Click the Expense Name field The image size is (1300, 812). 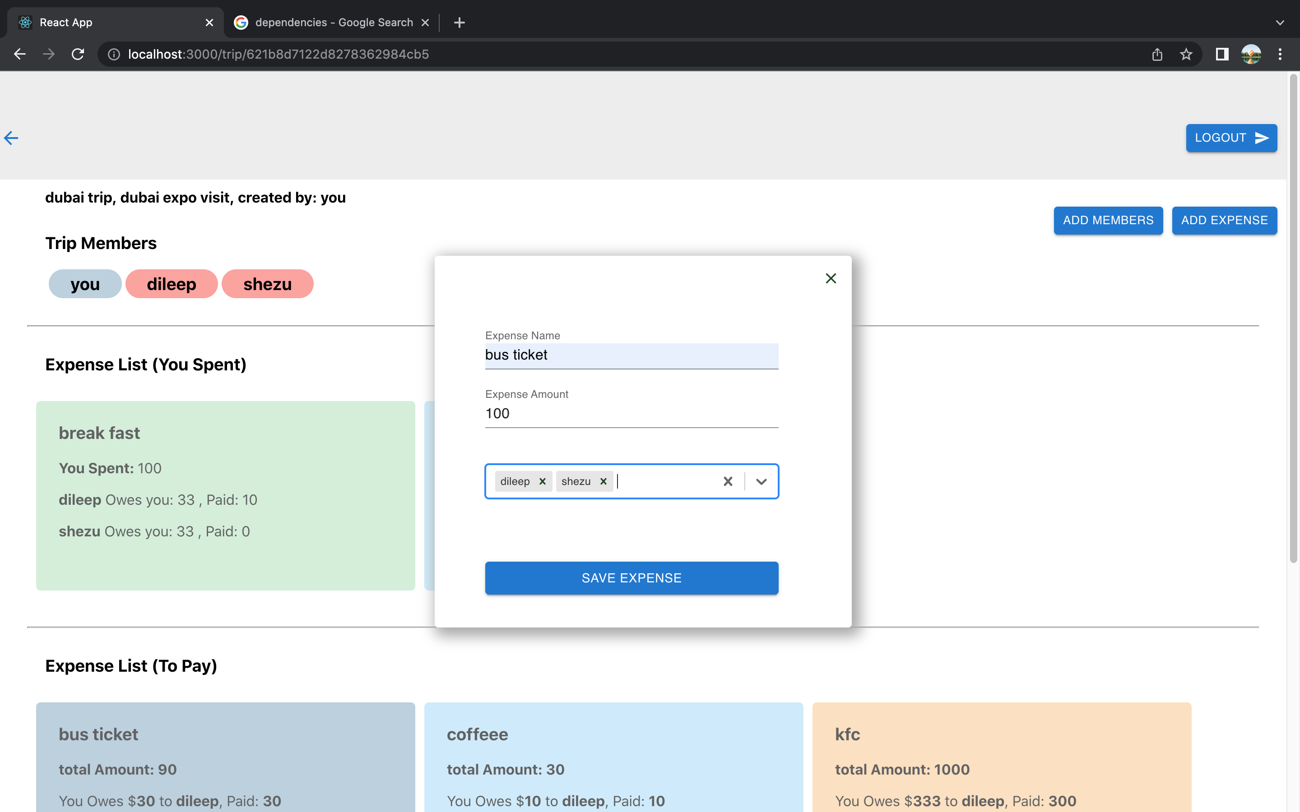tap(632, 355)
